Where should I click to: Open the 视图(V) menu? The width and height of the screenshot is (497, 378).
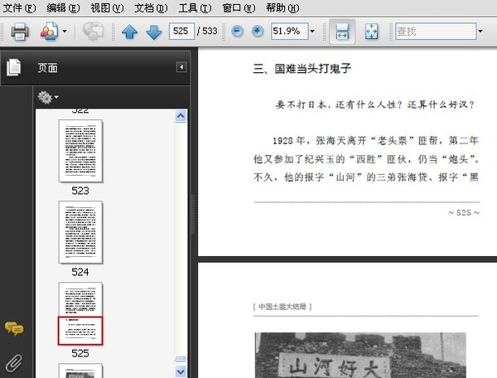click(x=106, y=7)
